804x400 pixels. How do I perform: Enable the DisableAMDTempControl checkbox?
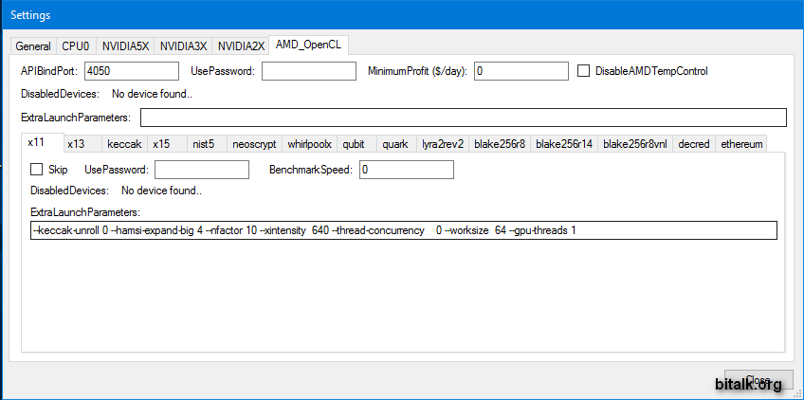[x=584, y=71]
